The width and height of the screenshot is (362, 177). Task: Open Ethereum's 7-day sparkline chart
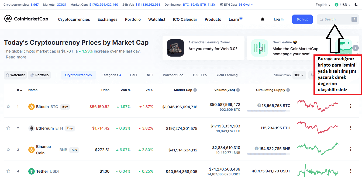[x=318, y=127]
